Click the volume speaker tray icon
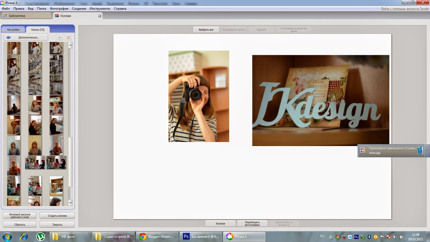 [x=395, y=237]
